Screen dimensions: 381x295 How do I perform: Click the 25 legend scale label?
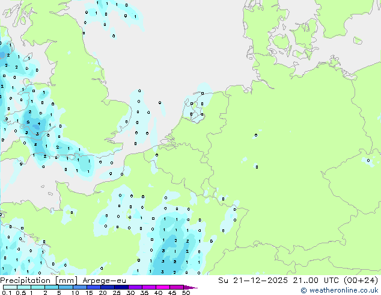click(x=117, y=293)
